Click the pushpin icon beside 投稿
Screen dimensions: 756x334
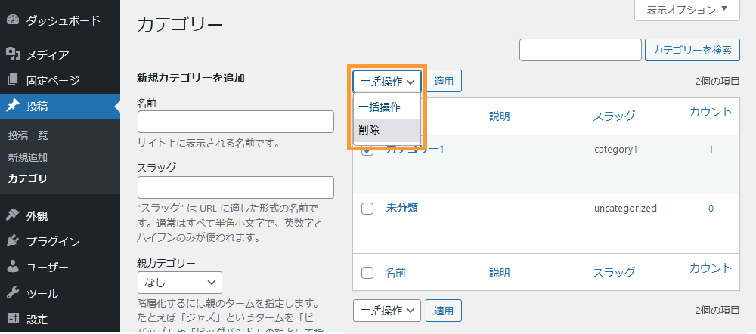(13, 106)
